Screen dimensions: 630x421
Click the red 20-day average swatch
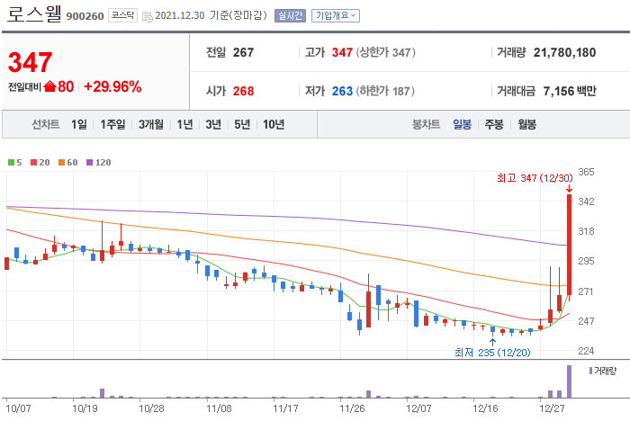tap(34, 162)
